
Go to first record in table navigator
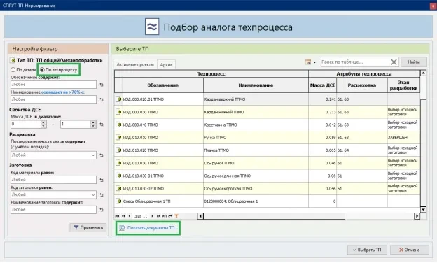(118, 216)
